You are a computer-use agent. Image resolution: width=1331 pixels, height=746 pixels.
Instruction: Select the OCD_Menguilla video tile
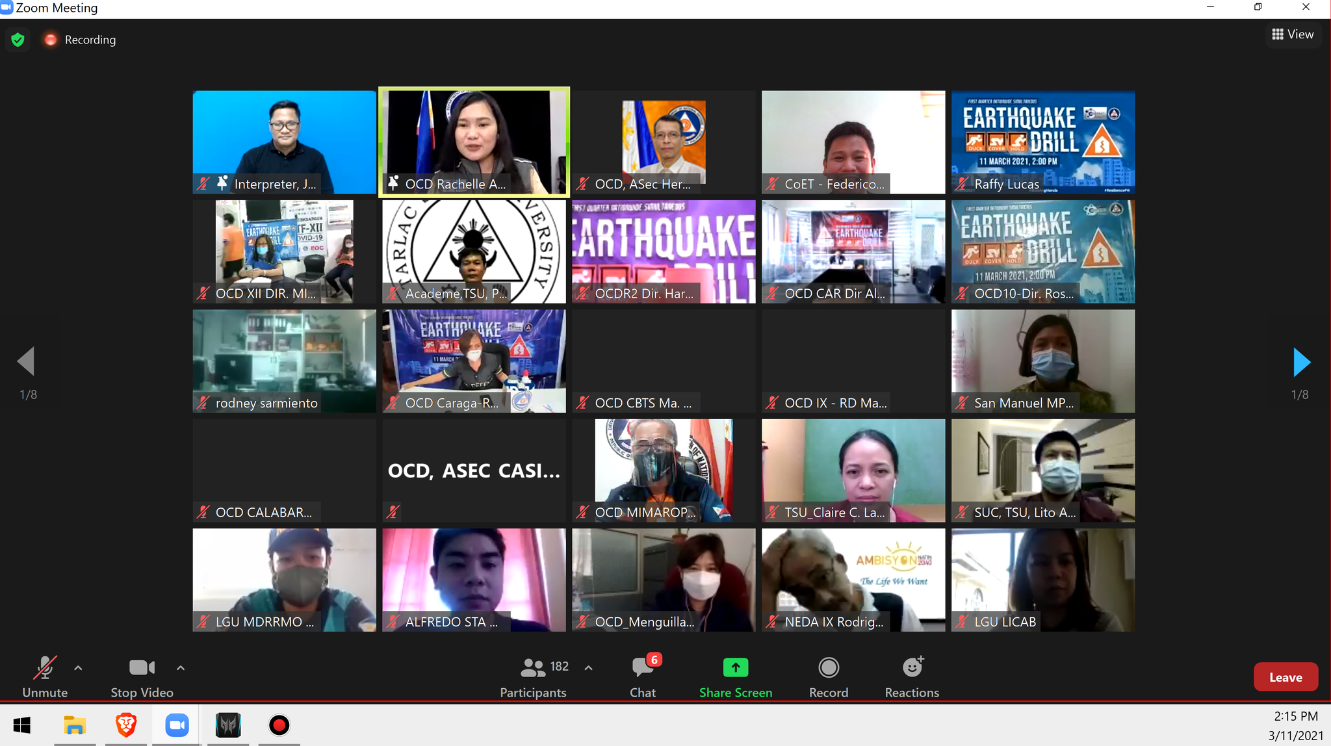coord(664,580)
